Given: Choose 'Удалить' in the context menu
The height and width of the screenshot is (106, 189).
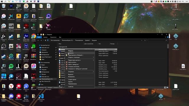Looking at the screenshot, I should coord(80,82).
